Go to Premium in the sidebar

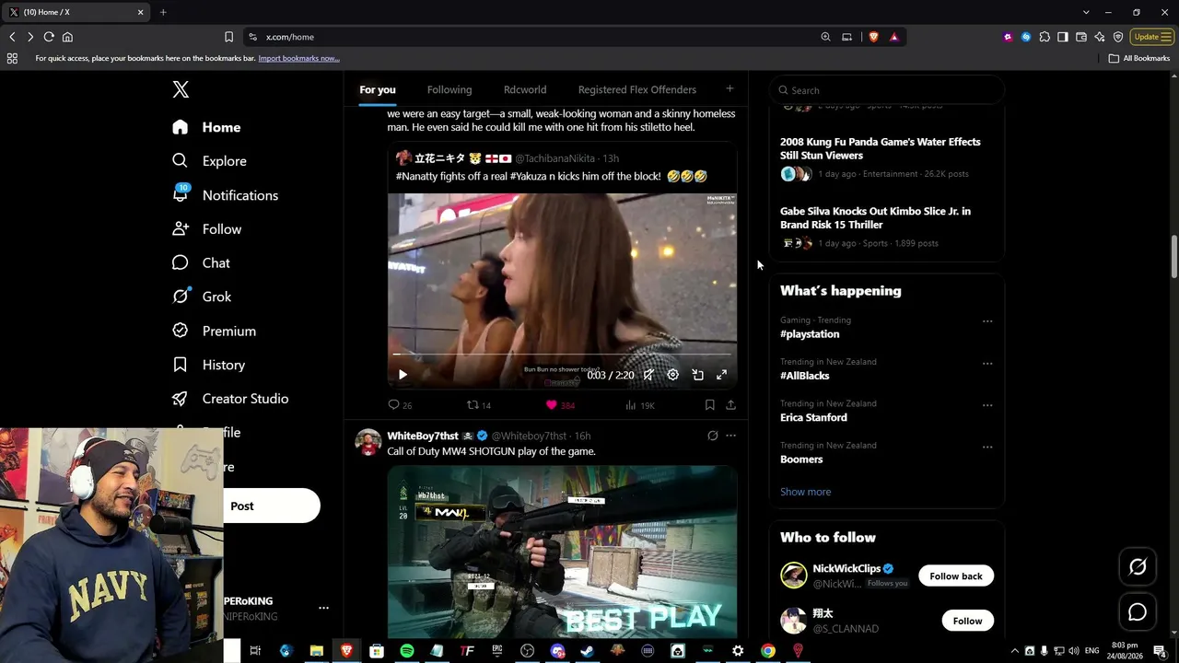tap(214, 331)
